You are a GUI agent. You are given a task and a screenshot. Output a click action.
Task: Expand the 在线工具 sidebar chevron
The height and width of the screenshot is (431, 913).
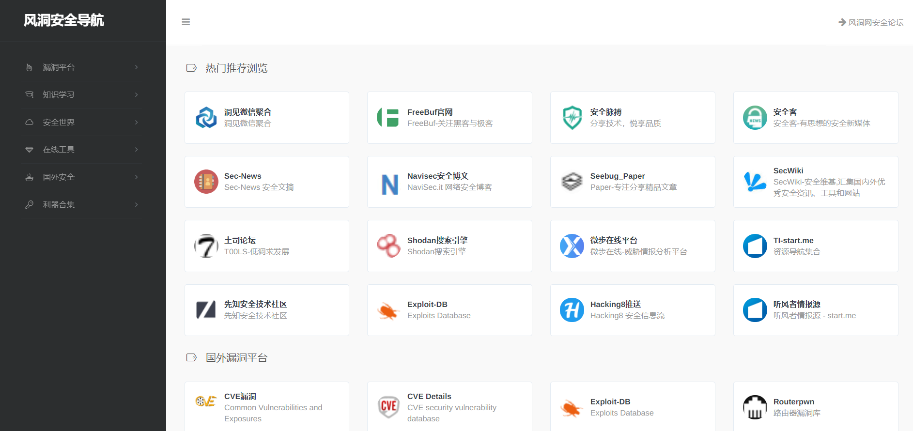(137, 149)
